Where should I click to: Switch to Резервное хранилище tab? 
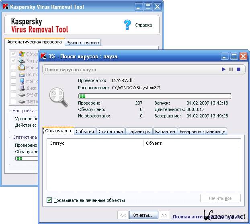202,132
